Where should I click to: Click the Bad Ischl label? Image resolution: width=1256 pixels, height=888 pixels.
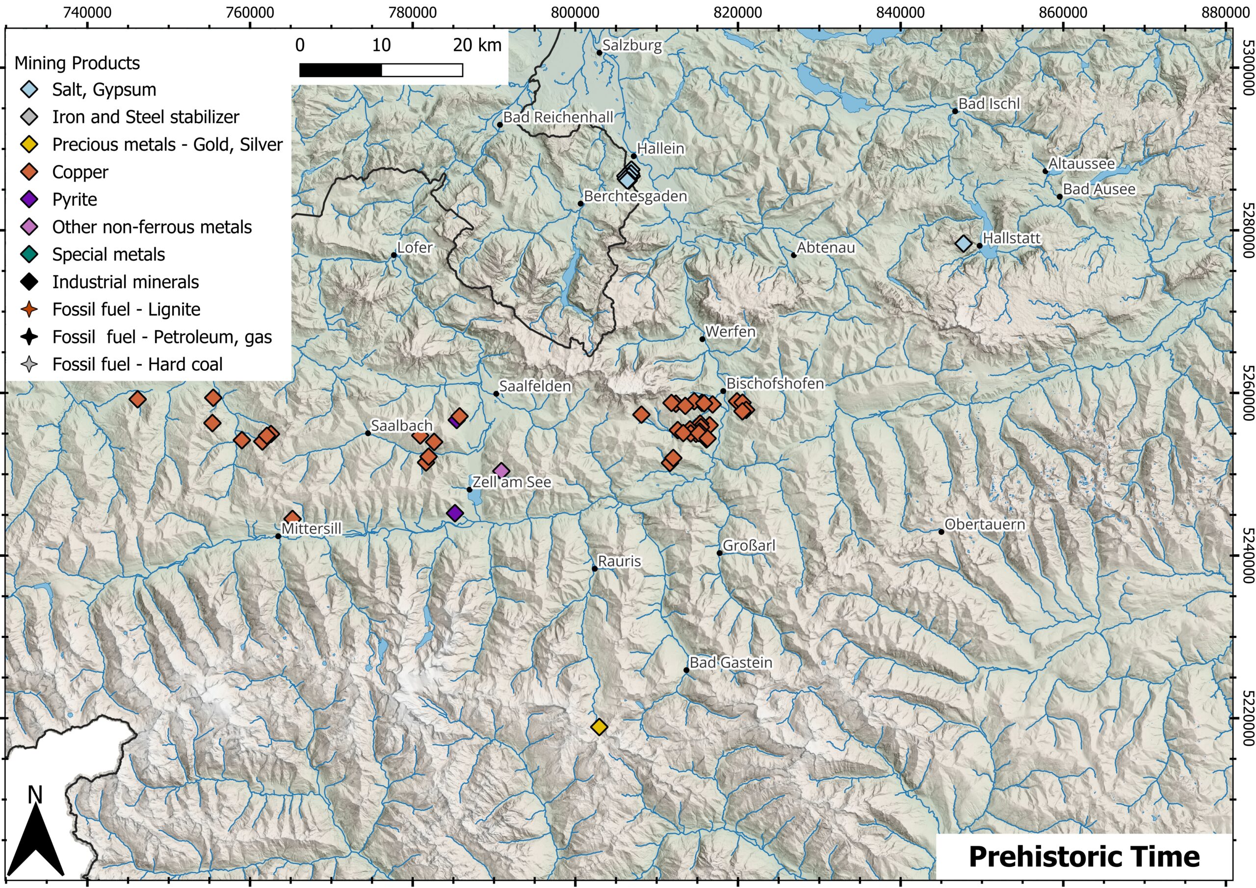pos(989,104)
